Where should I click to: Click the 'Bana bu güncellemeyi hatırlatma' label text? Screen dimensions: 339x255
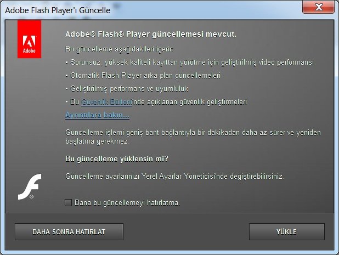(127, 203)
